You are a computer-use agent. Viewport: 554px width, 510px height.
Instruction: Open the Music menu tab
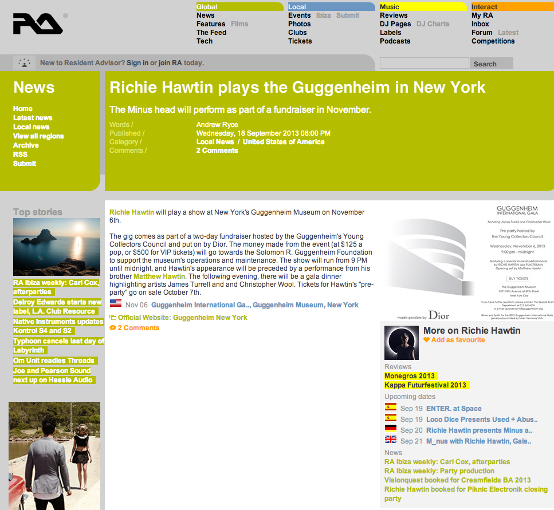(423, 7)
